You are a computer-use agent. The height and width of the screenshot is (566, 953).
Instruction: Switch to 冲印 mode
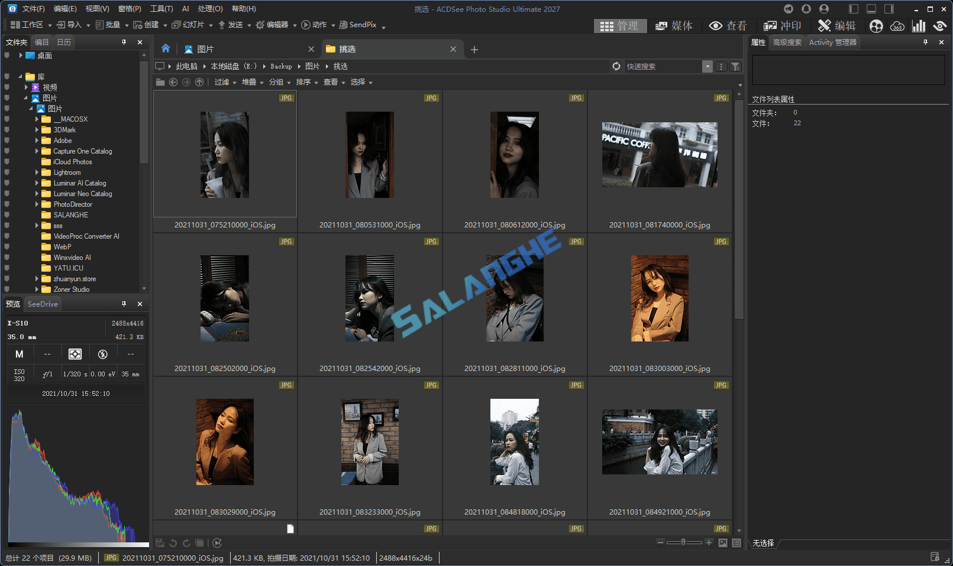tap(782, 26)
